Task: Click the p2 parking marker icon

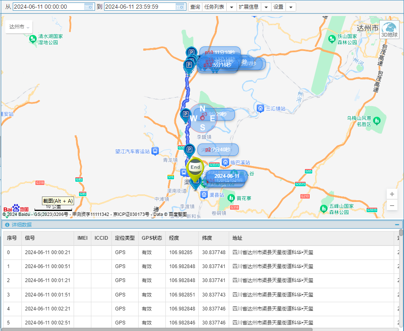Action: [x=189, y=150]
